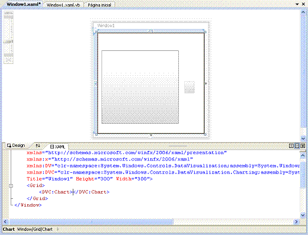Click the designer scroll down arrow

[303, 139]
